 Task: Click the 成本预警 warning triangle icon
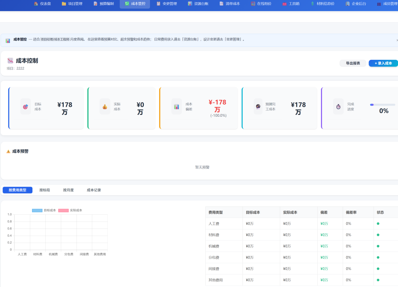8,151
